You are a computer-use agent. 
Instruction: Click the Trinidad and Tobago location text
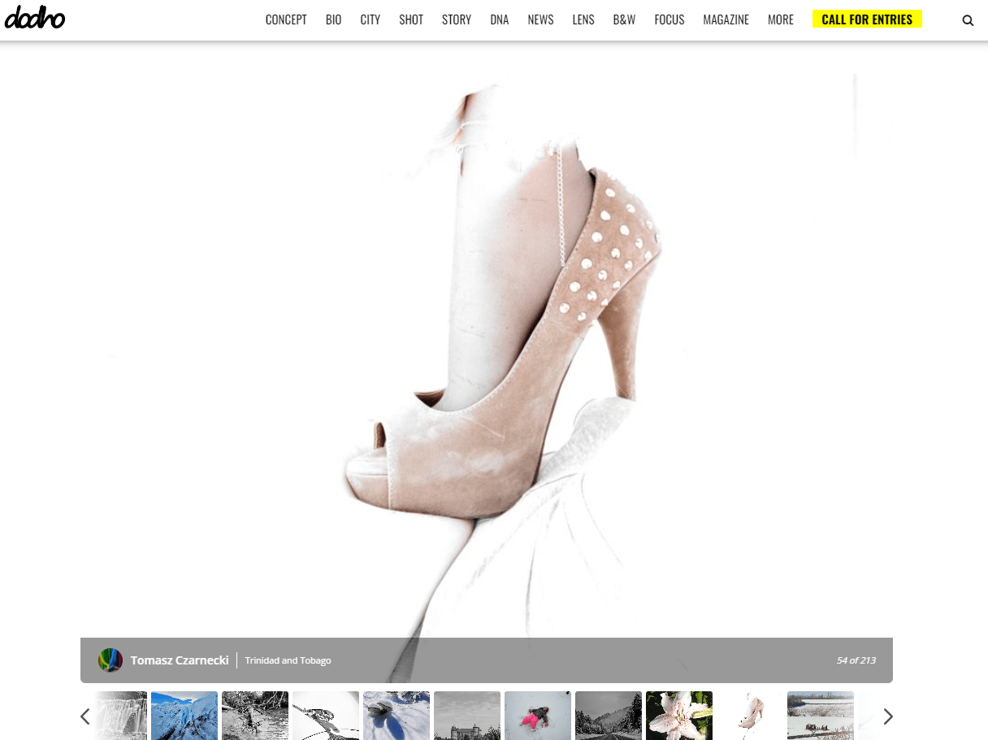click(x=288, y=660)
